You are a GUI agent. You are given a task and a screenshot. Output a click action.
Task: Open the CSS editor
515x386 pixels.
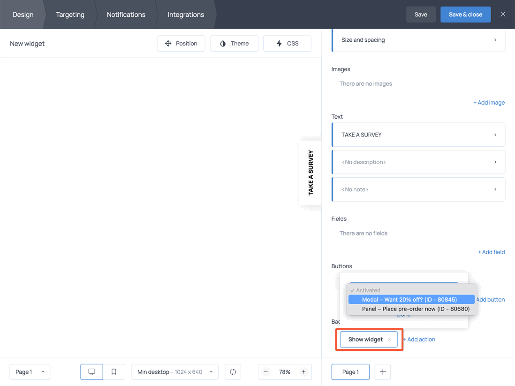[287, 43]
